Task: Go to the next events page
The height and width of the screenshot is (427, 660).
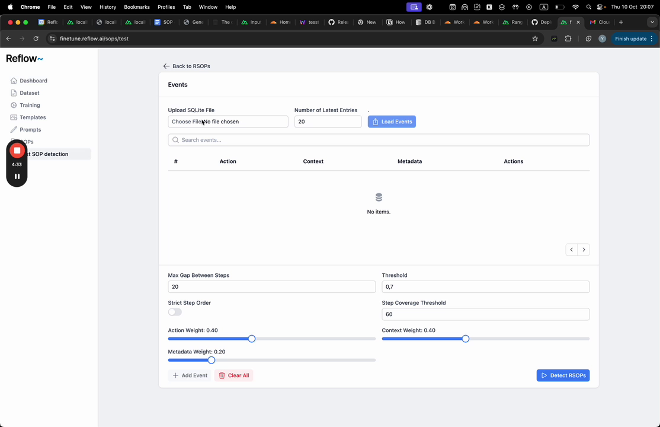Action: coord(584,250)
